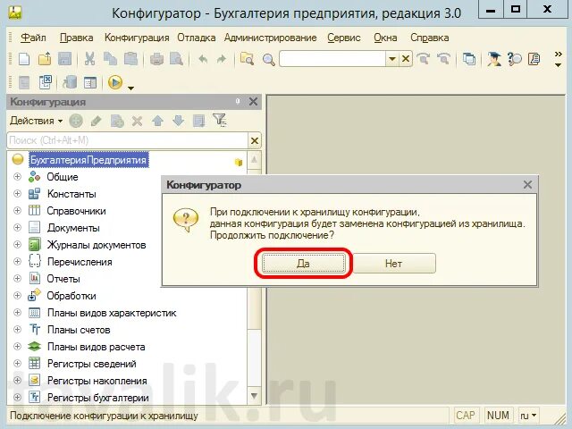Open the dropdown arrow next to debug play

(131, 88)
